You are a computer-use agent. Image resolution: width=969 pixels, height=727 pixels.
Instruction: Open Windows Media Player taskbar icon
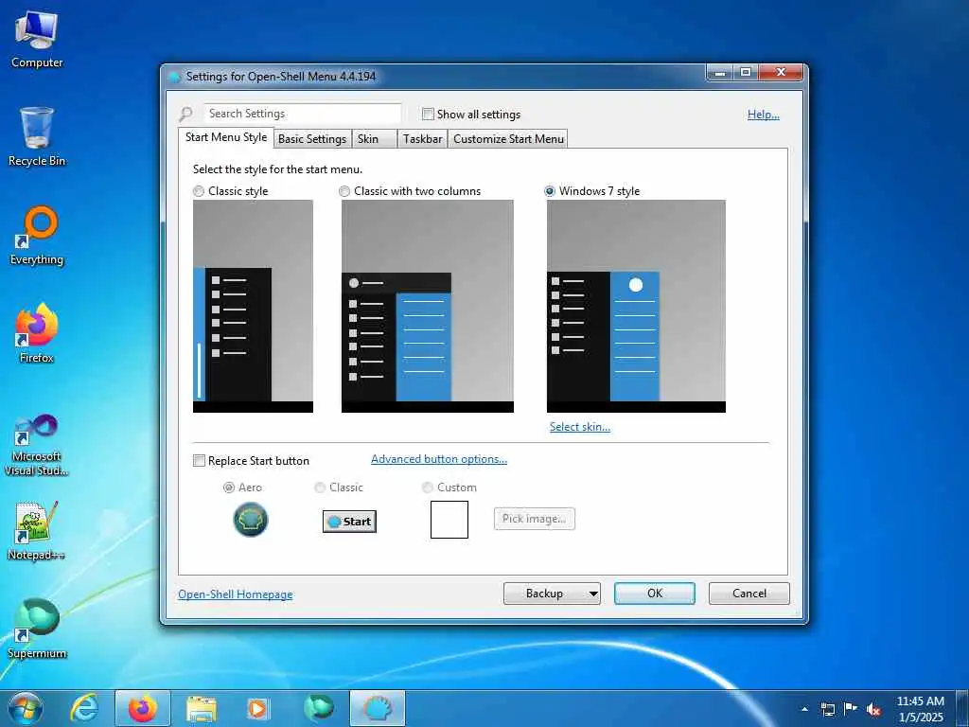pyautogui.click(x=258, y=708)
